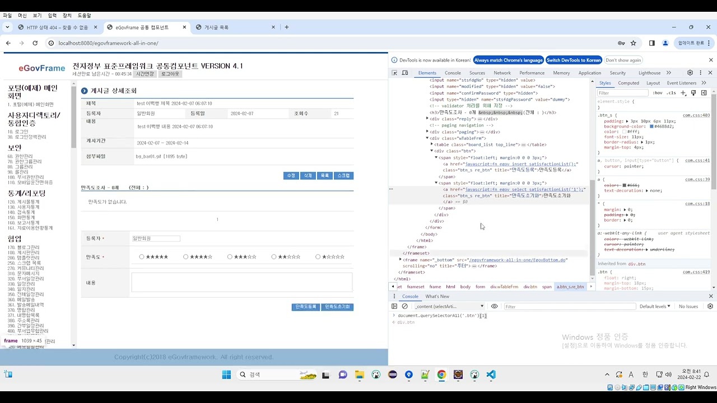The height and width of the screenshot is (403, 717).
Task: Switch to the Console panel tab
Action: coord(453,73)
